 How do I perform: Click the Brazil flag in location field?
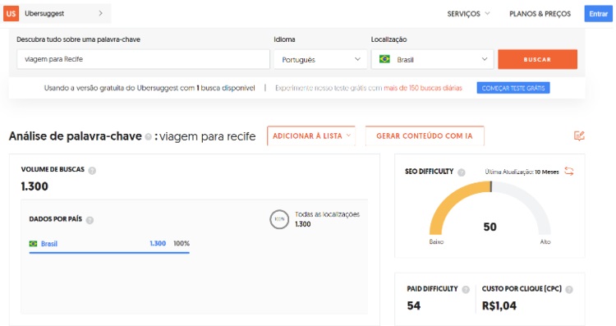(384, 59)
